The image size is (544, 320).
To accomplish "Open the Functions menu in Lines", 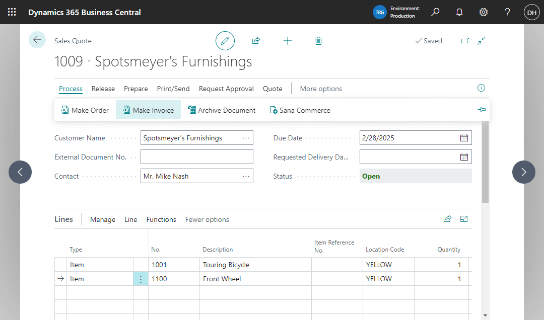I will 161,219.
